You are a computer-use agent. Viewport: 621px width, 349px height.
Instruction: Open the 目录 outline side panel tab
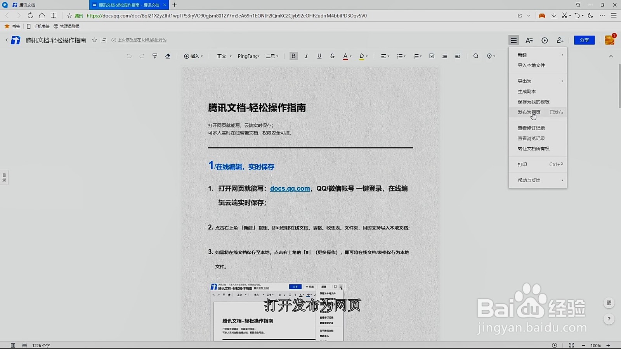pos(4,177)
